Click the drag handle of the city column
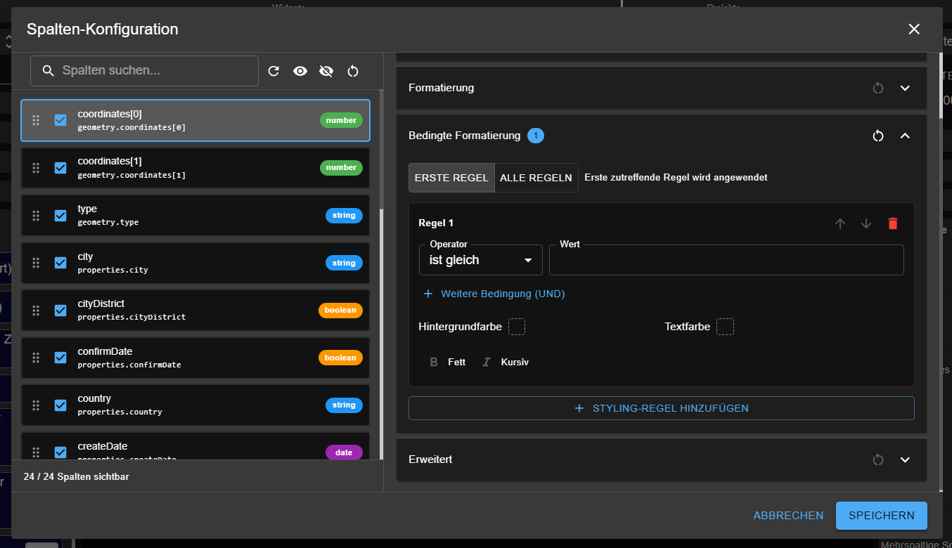 (x=36, y=263)
